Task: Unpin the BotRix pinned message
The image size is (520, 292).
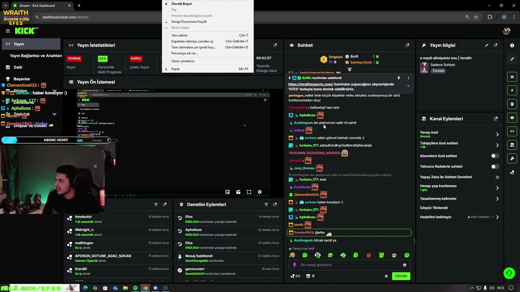Action: point(399,78)
